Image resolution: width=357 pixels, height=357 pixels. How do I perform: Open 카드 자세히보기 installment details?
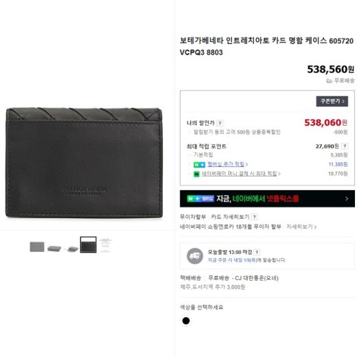[230, 216]
